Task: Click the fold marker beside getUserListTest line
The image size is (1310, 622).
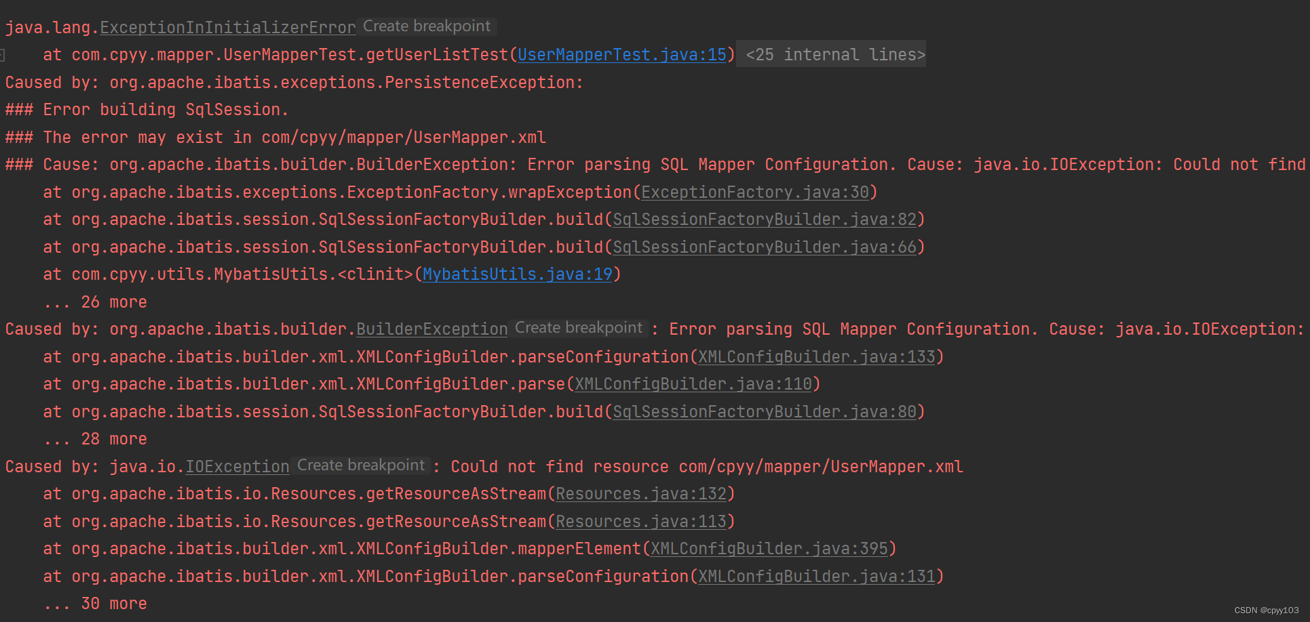Action: click(x=3, y=55)
